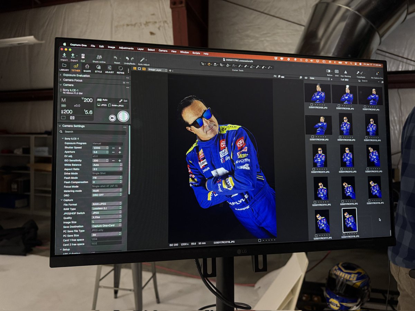Click the live view video camera icon

coord(112,118)
